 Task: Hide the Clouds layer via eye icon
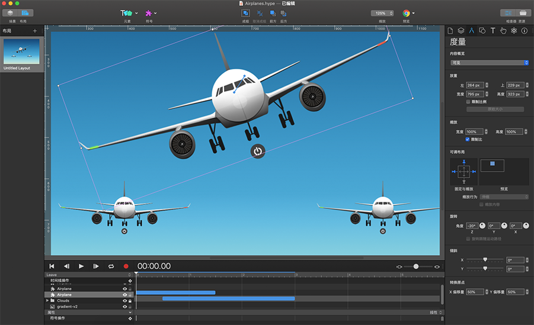[x=124, y=301]
